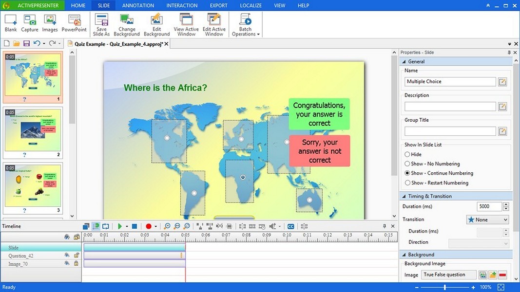Image resolution: width=520 pixels, height=292 pixels.
Task: Toggle visibility for all timeline tracks in header
Action: (x=67, y=237)
